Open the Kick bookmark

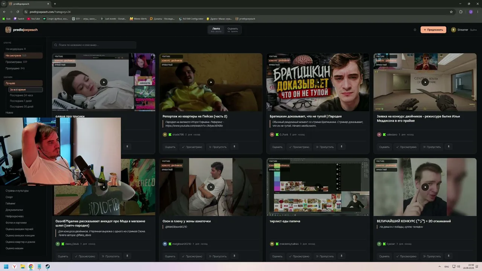[x=7, y=18]
